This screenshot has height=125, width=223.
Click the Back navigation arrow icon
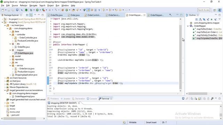click(x=120, y=10)
